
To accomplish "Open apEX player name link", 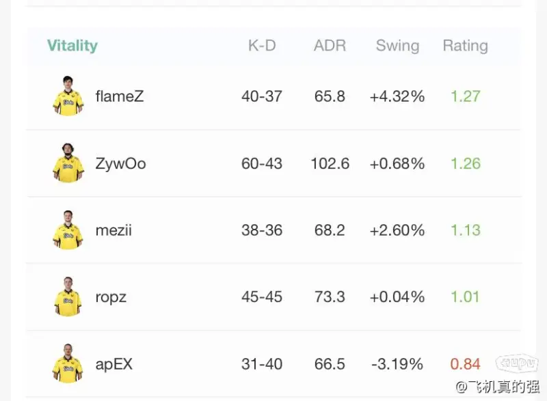I will (114, 364).
